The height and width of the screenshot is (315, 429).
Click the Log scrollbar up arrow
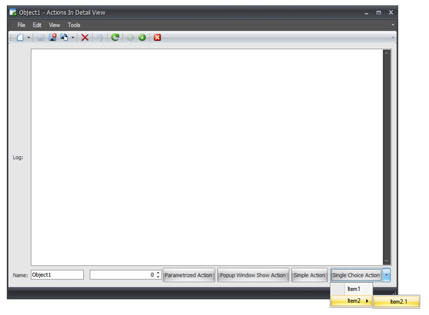(x=386, y=53)
